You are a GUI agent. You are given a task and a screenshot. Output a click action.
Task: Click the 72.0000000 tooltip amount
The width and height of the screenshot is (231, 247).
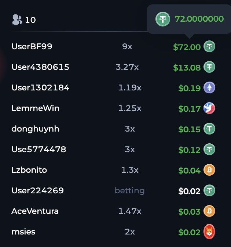[199, 19]
